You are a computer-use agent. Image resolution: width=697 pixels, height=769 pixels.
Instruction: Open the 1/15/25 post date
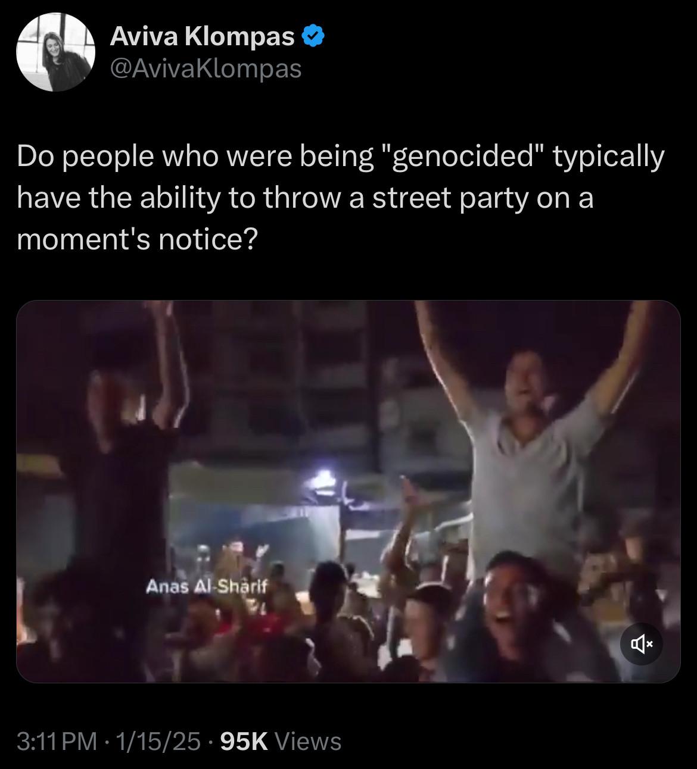coord(158,741)
